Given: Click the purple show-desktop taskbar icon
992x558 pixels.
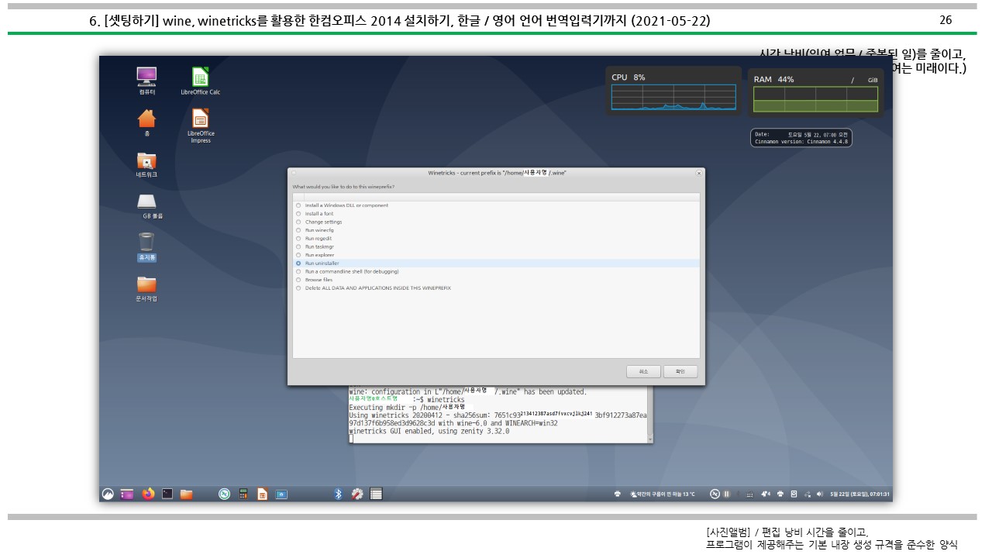Looking at the screenshot, I should coord(127,494).
